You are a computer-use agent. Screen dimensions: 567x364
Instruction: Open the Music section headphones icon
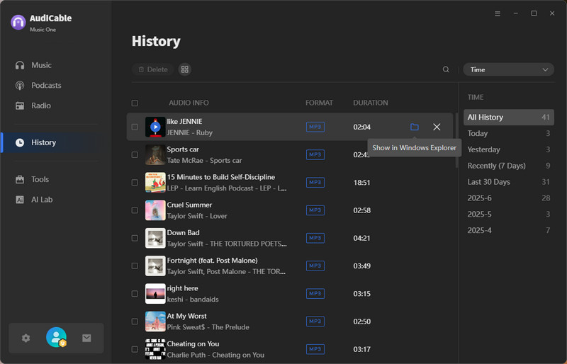tap(20, 65)
